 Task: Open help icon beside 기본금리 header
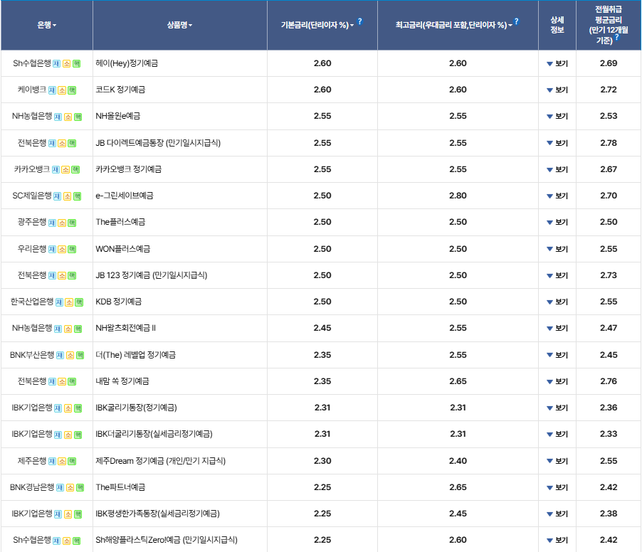(x=360, y=21)
